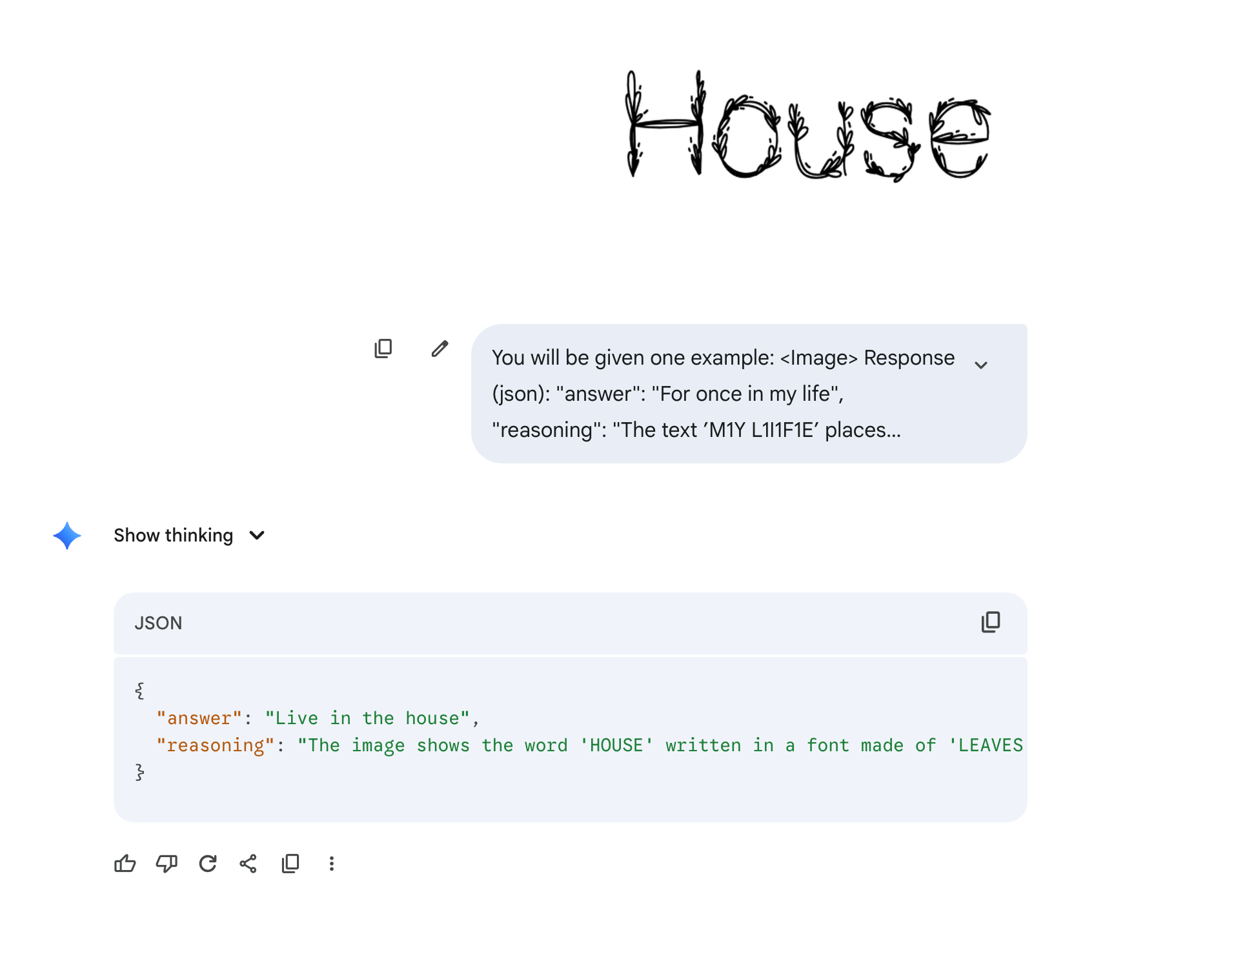The image size is (1256, 972).
Task: Copy the user prompt text
Action: pyautogui.click(x=383, y=349)
